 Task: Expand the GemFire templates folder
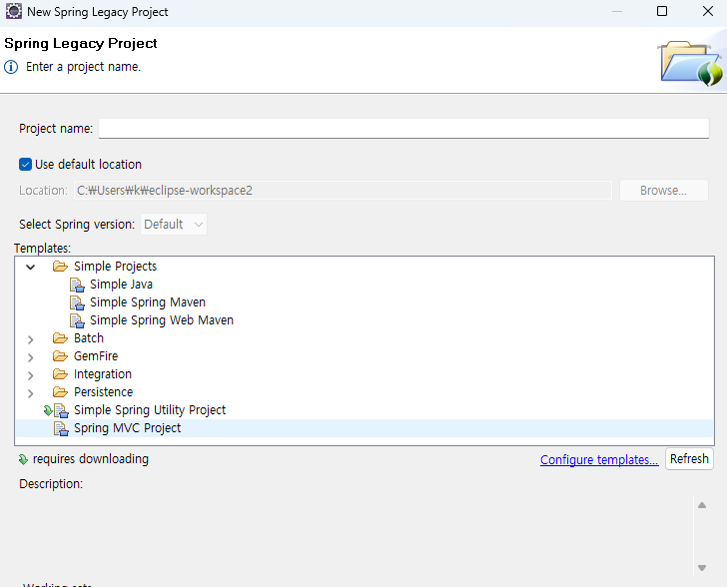pyautogui.click(x=31, y=357)
